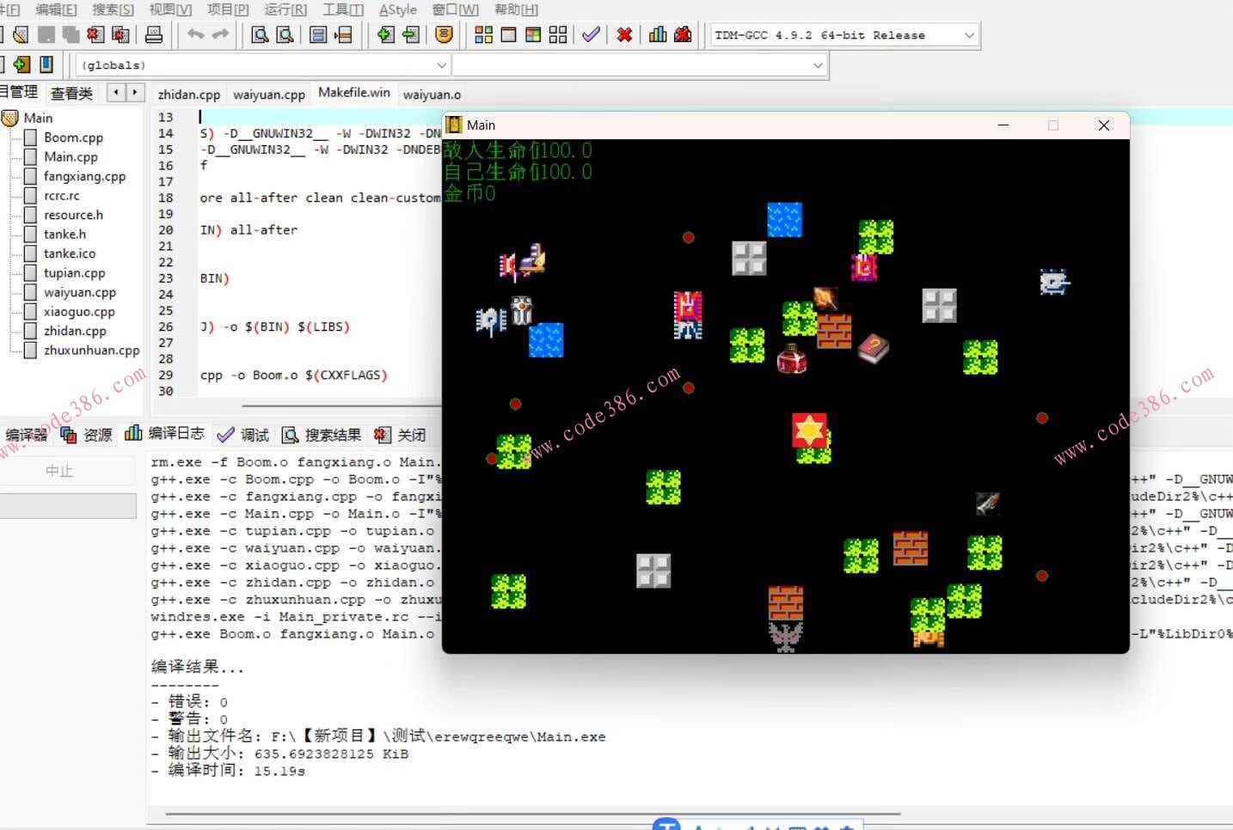Select xiaoguo.cpp in the project tree
The image size is (1233, 830).
click(80, 311)
